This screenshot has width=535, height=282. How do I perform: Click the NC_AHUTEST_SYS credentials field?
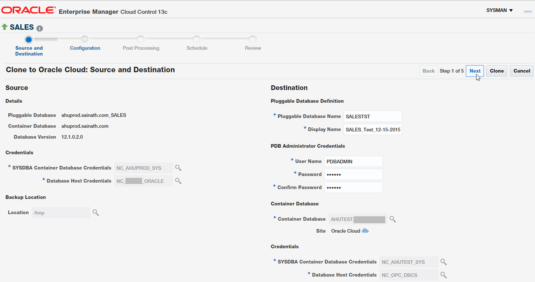[409, 262]
